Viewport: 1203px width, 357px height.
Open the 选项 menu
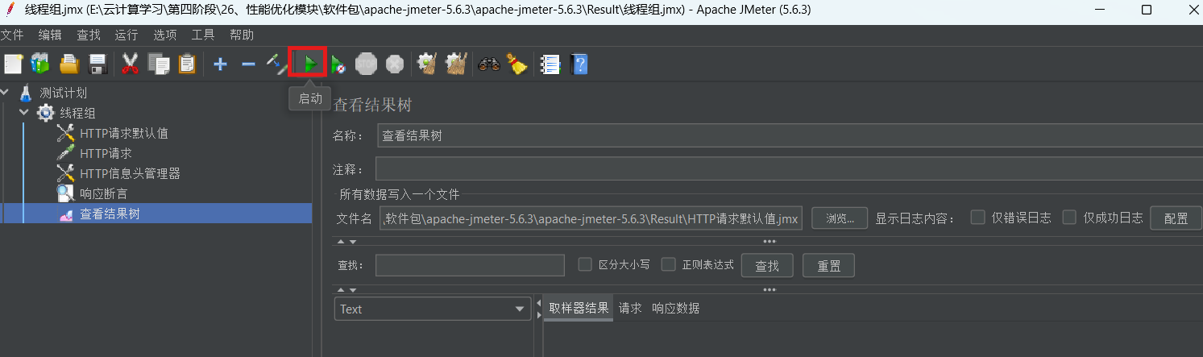click(x=165, y=35)
